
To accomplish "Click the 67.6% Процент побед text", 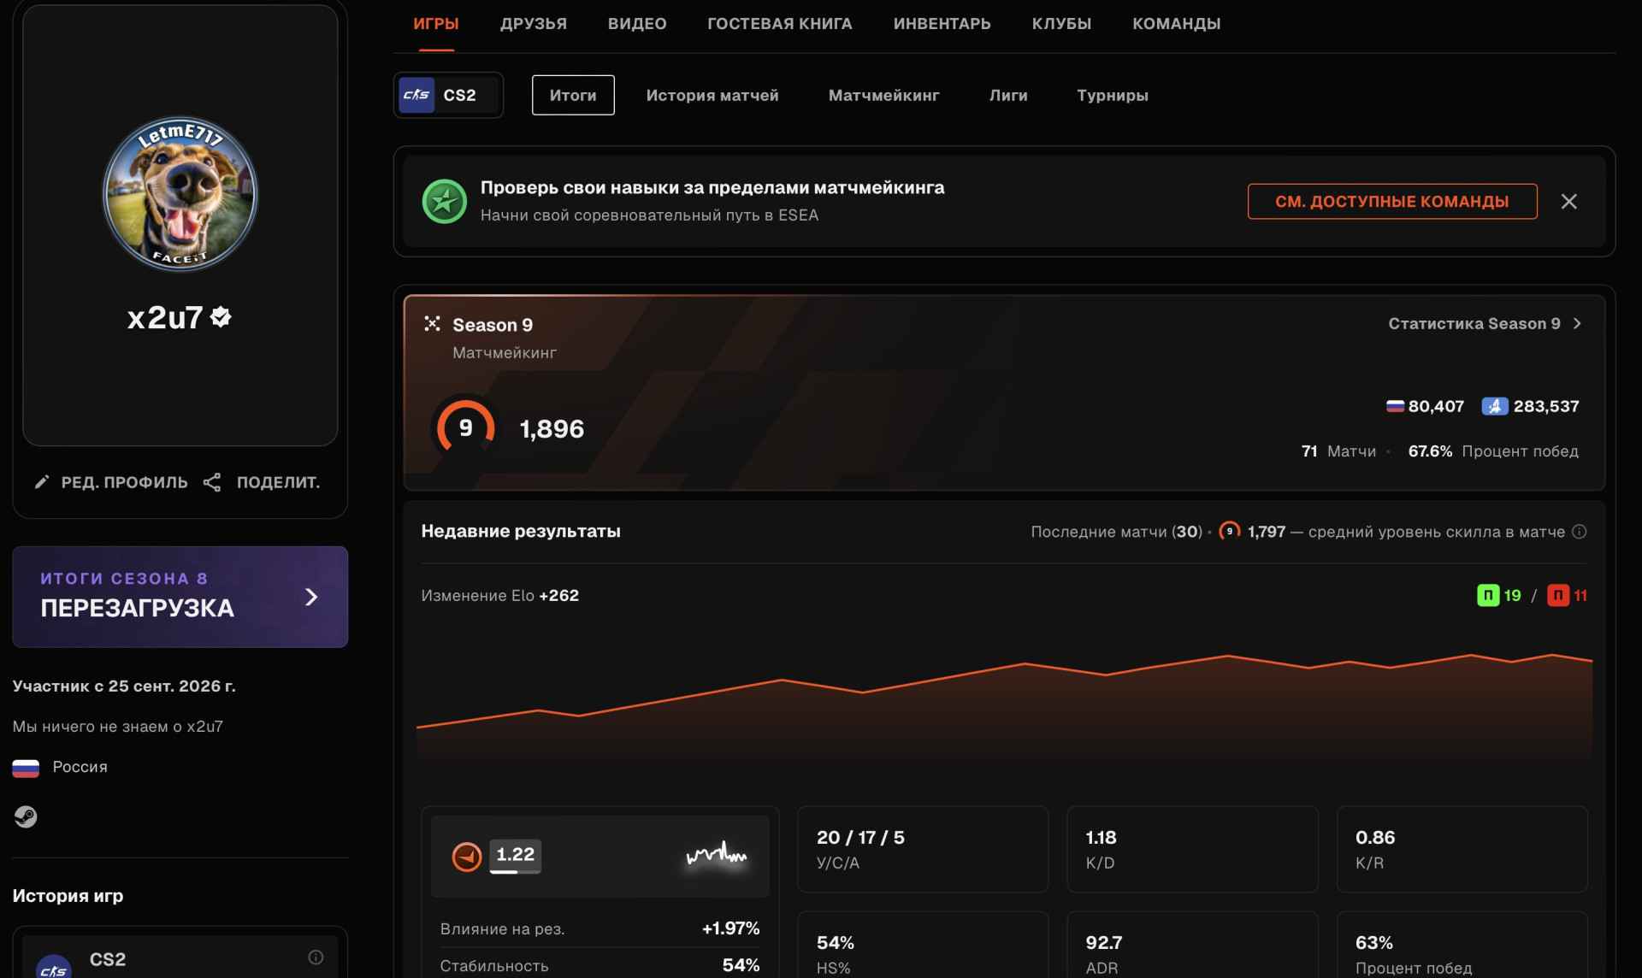I will [x=1493, y=451].
